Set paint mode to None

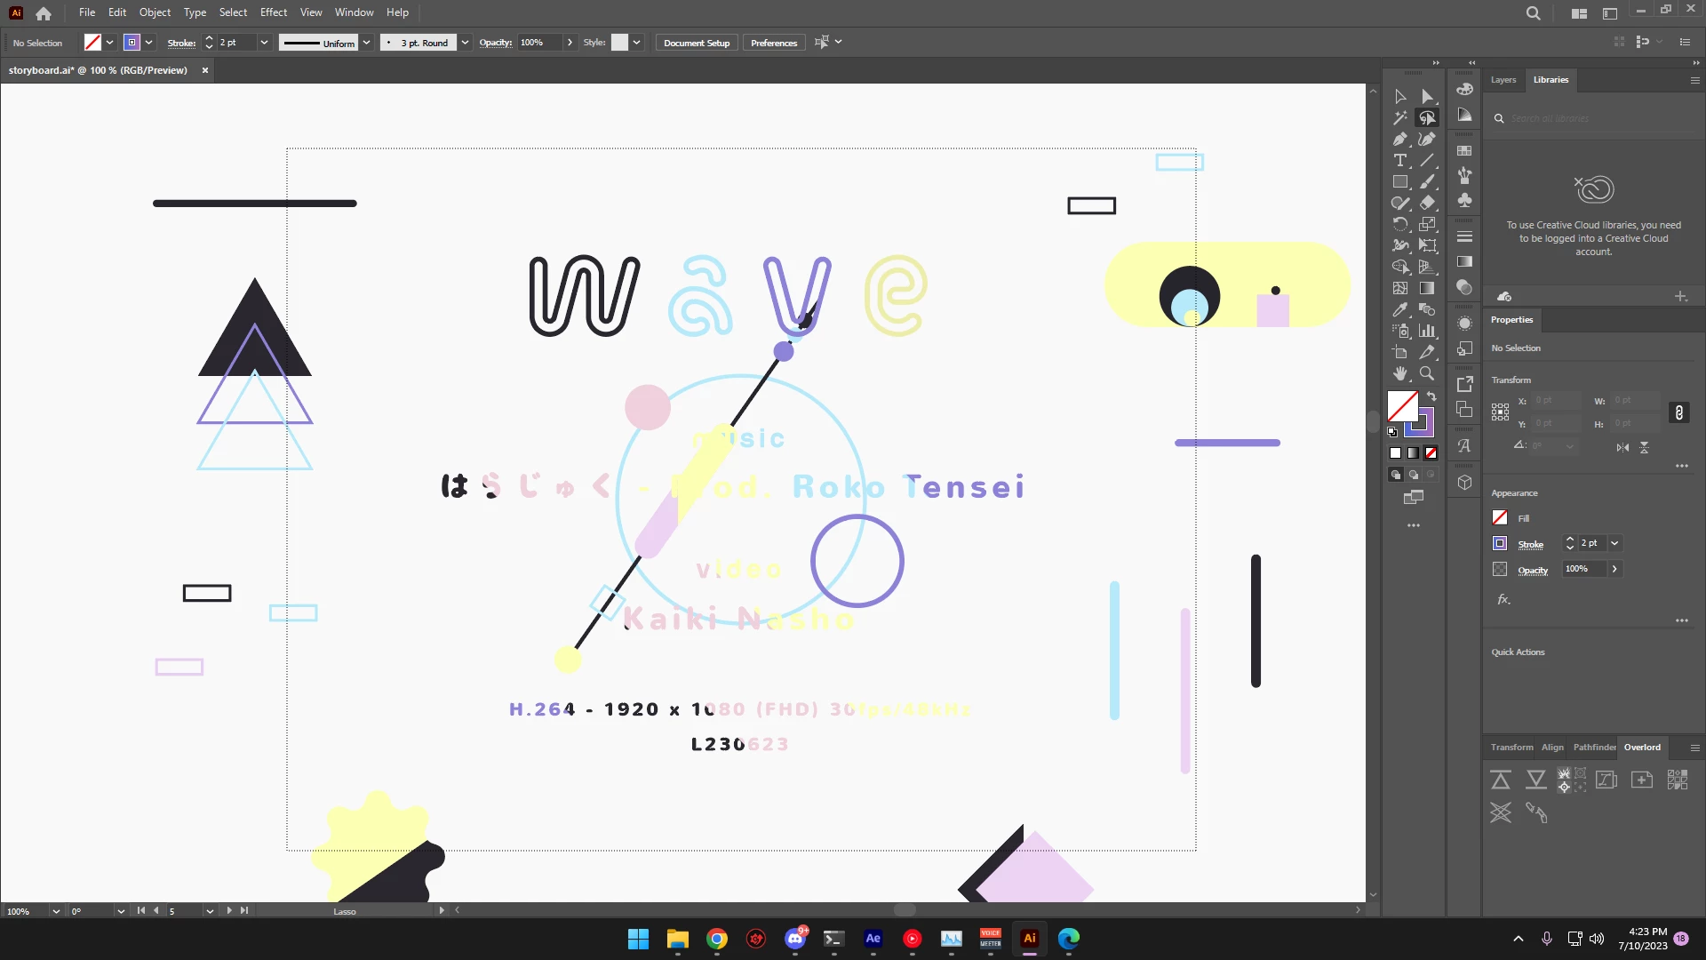click(x=1431, y=453)
